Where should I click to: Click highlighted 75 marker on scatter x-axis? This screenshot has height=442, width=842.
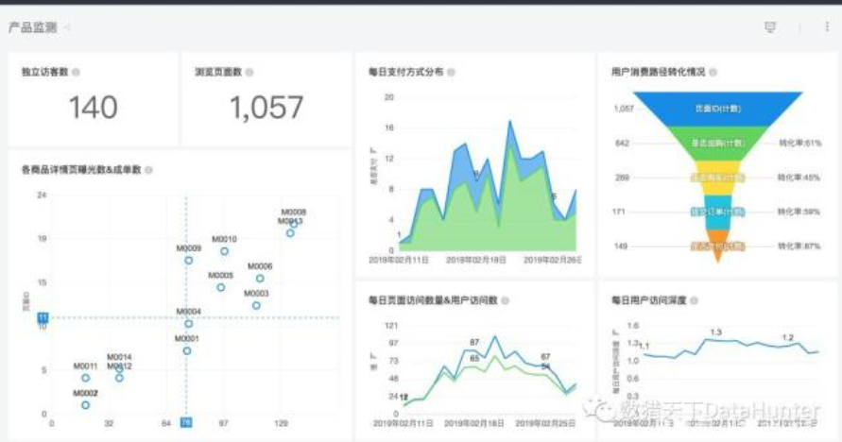pyautogui.click(x=186, y=423)
